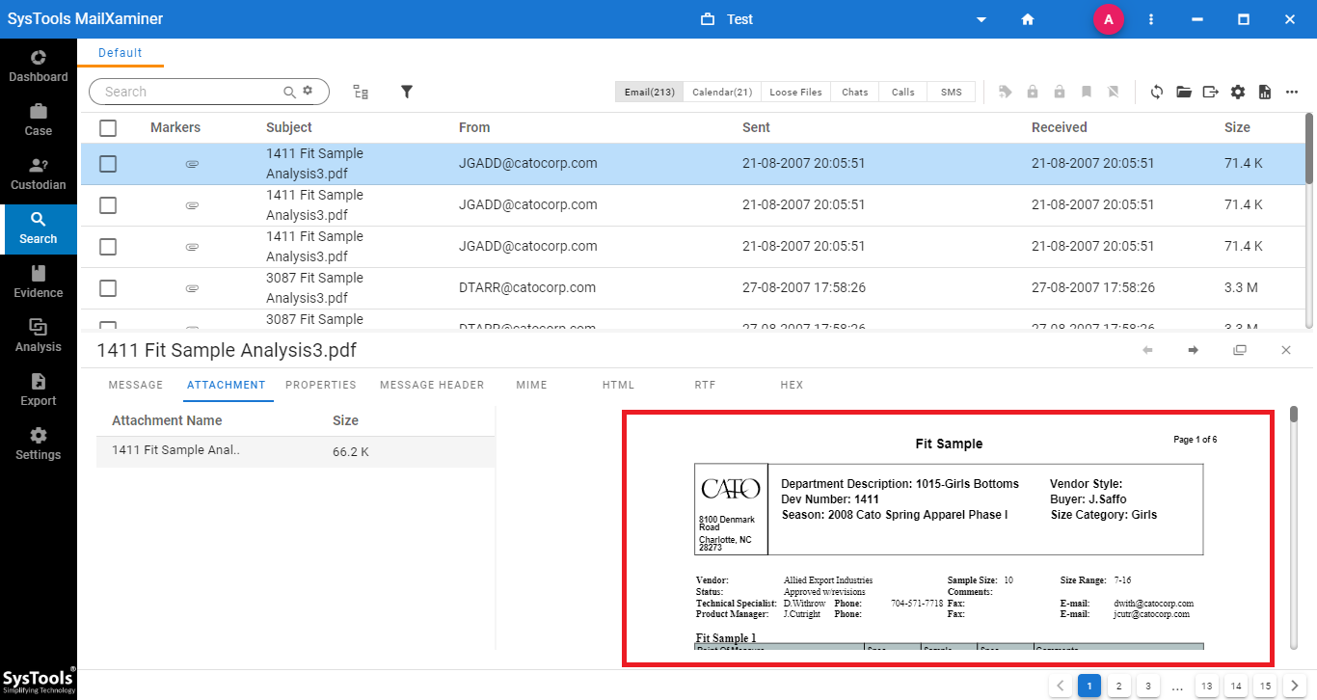Click the tag icon in toolbar

pos(1006,92)
